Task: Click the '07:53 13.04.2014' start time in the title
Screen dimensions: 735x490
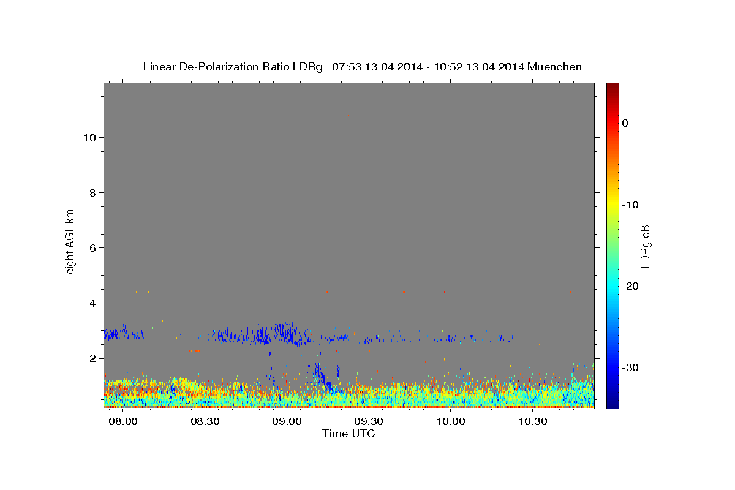Action: point(377,67)
